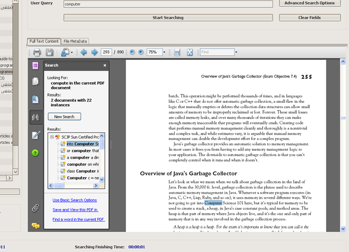This screenshot has width=349, height=252.
Task: Click the Print icon in PDF toolbar
Action: tap(37, 52)
